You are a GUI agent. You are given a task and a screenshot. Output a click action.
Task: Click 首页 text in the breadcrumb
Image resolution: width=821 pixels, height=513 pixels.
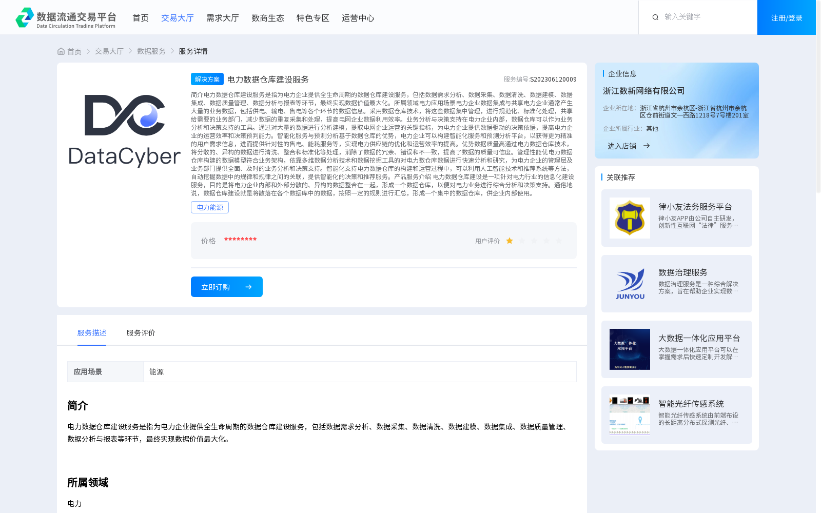point(74,51)
